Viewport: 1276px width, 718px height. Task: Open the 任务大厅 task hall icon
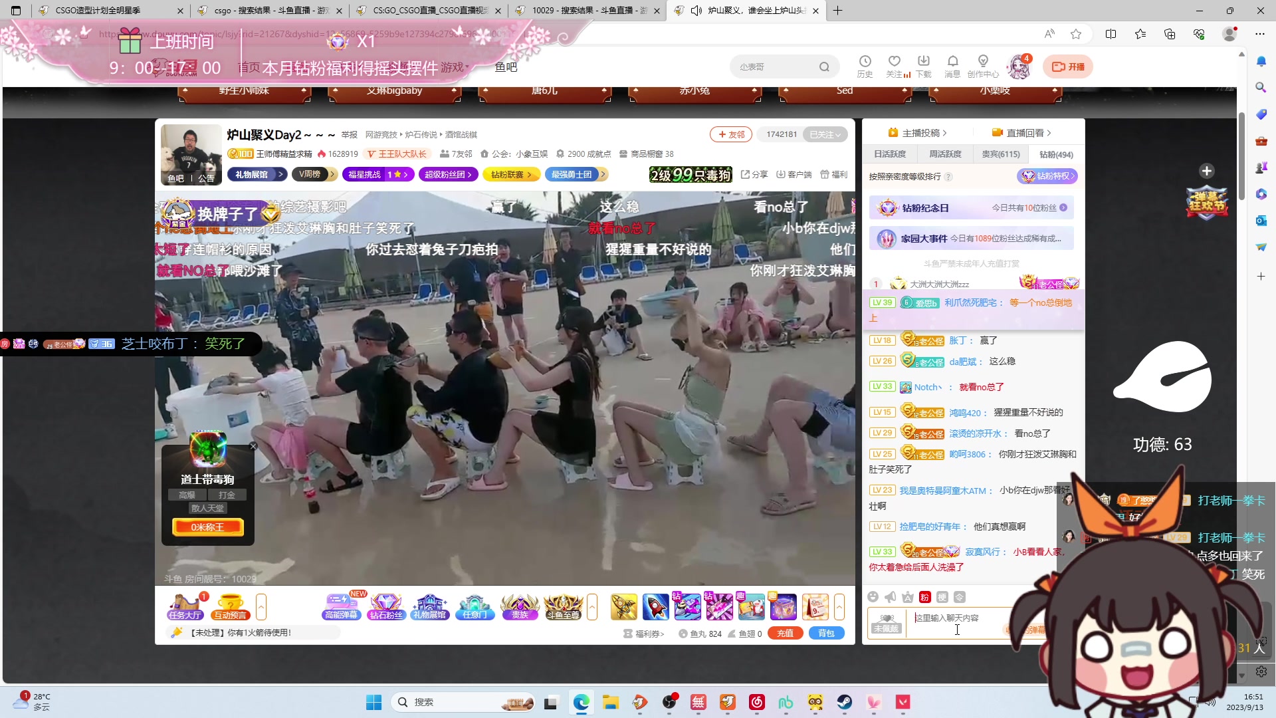pyautogui.click(x=185, y=606)
